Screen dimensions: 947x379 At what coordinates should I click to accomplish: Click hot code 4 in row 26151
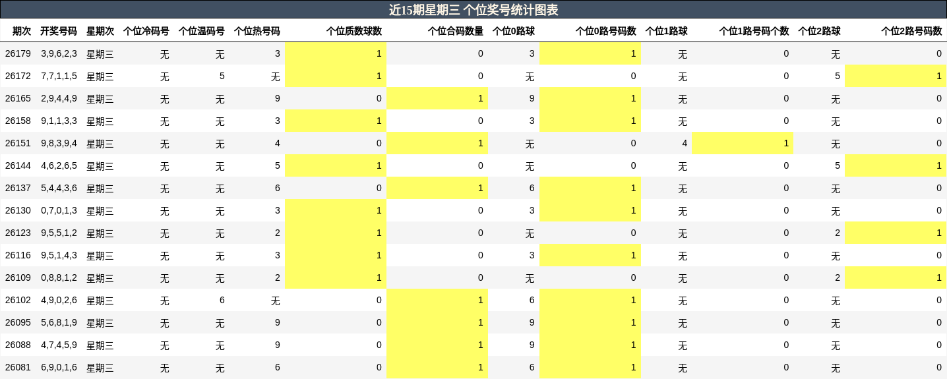click(x=278, y=143)
